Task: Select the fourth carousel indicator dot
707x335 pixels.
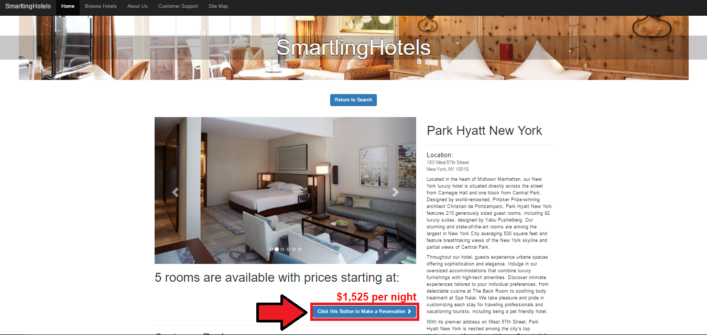Action: click(288, 249)
